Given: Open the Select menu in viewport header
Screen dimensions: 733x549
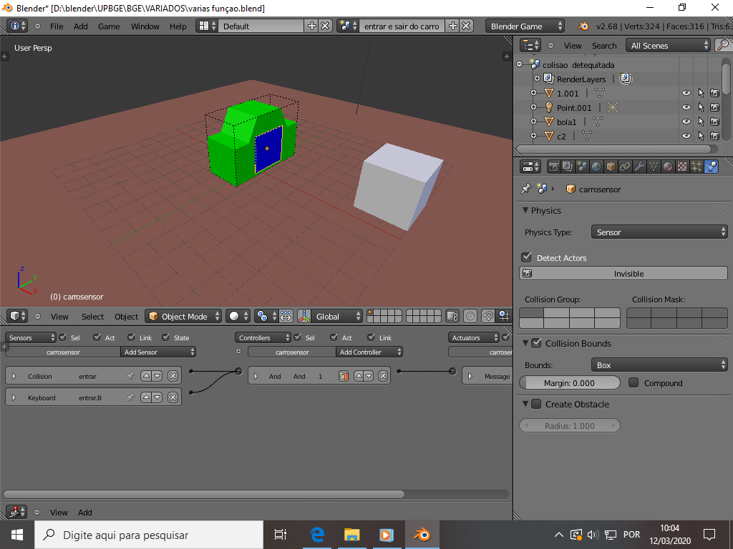Looking at the screenshot, I should (92, 316).
